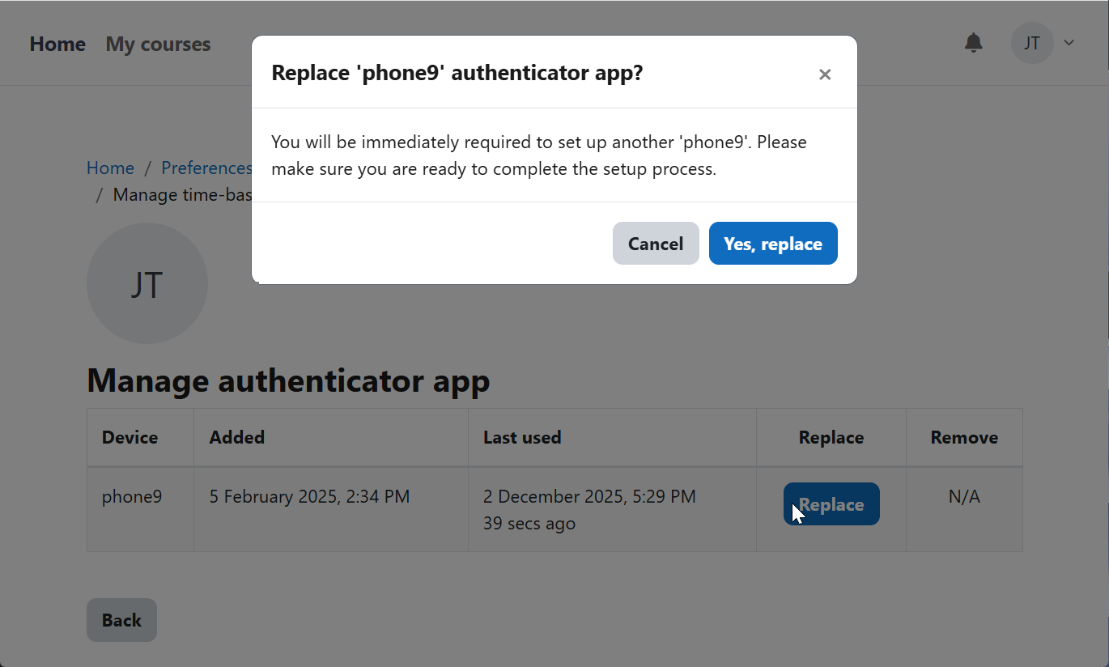Click the Remove column header
This screenshot has height=667, width=1109.
coord(964,438)
